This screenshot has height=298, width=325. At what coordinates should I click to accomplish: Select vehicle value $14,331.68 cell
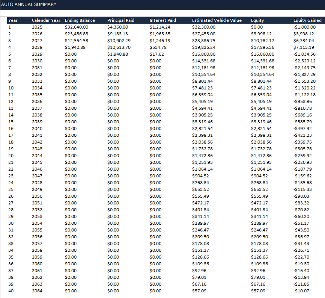click(x=204, y=61)
